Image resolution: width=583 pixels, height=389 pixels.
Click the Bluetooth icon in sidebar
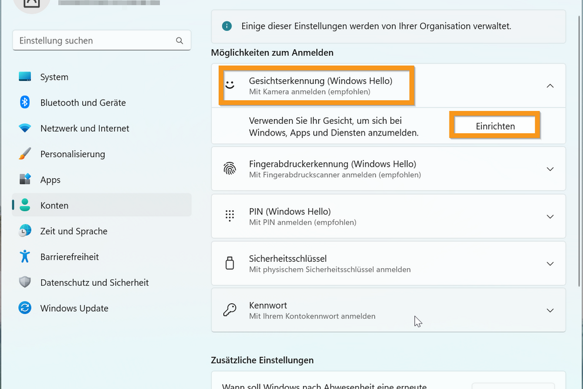tap(25, 103)
